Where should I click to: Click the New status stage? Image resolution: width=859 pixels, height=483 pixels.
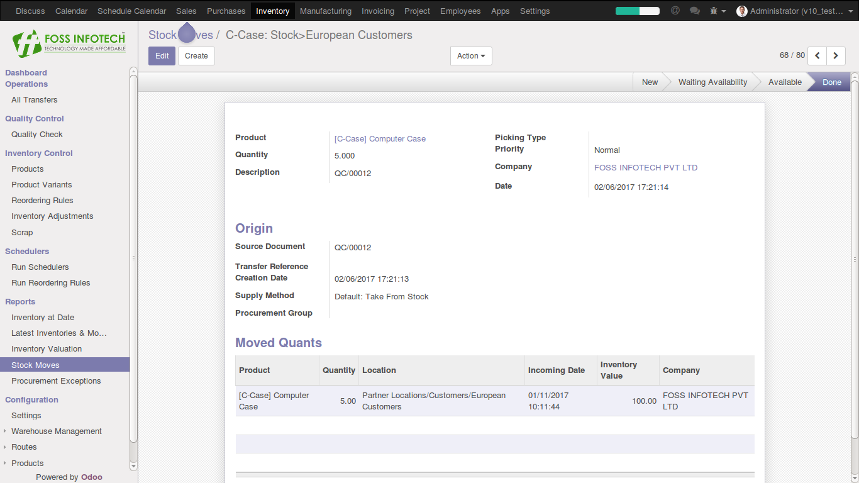click(x=650, y=82)
